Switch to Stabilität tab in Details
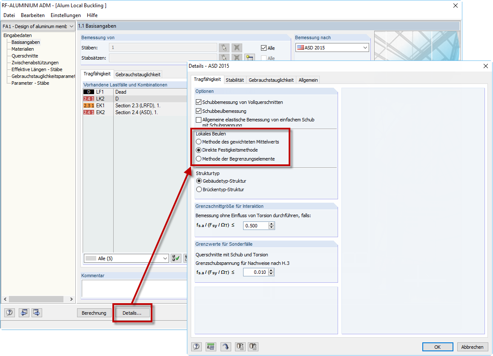 pos(235,80)
